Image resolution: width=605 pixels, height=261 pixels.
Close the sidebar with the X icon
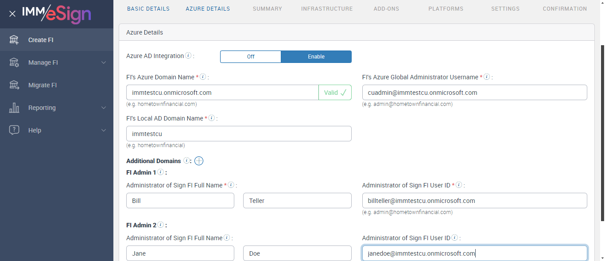(x=12, y=14)
